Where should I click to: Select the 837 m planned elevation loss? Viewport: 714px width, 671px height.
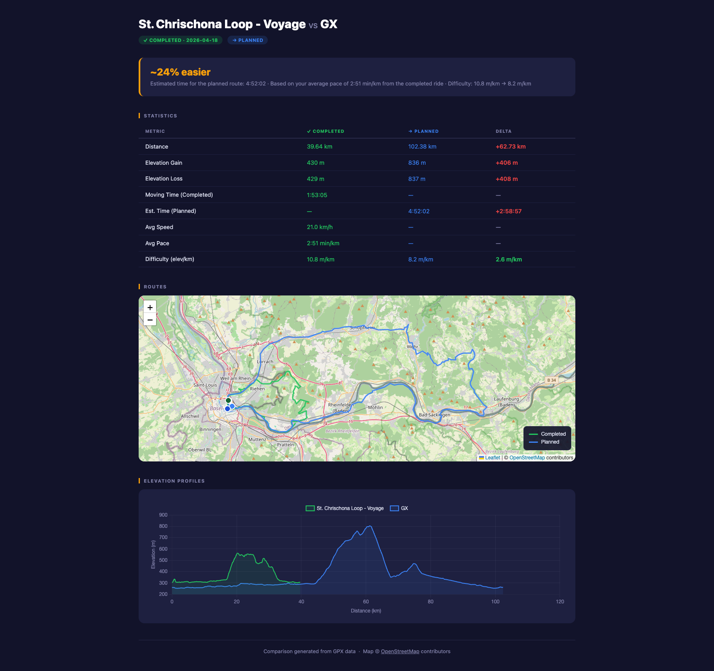point(417,179)
